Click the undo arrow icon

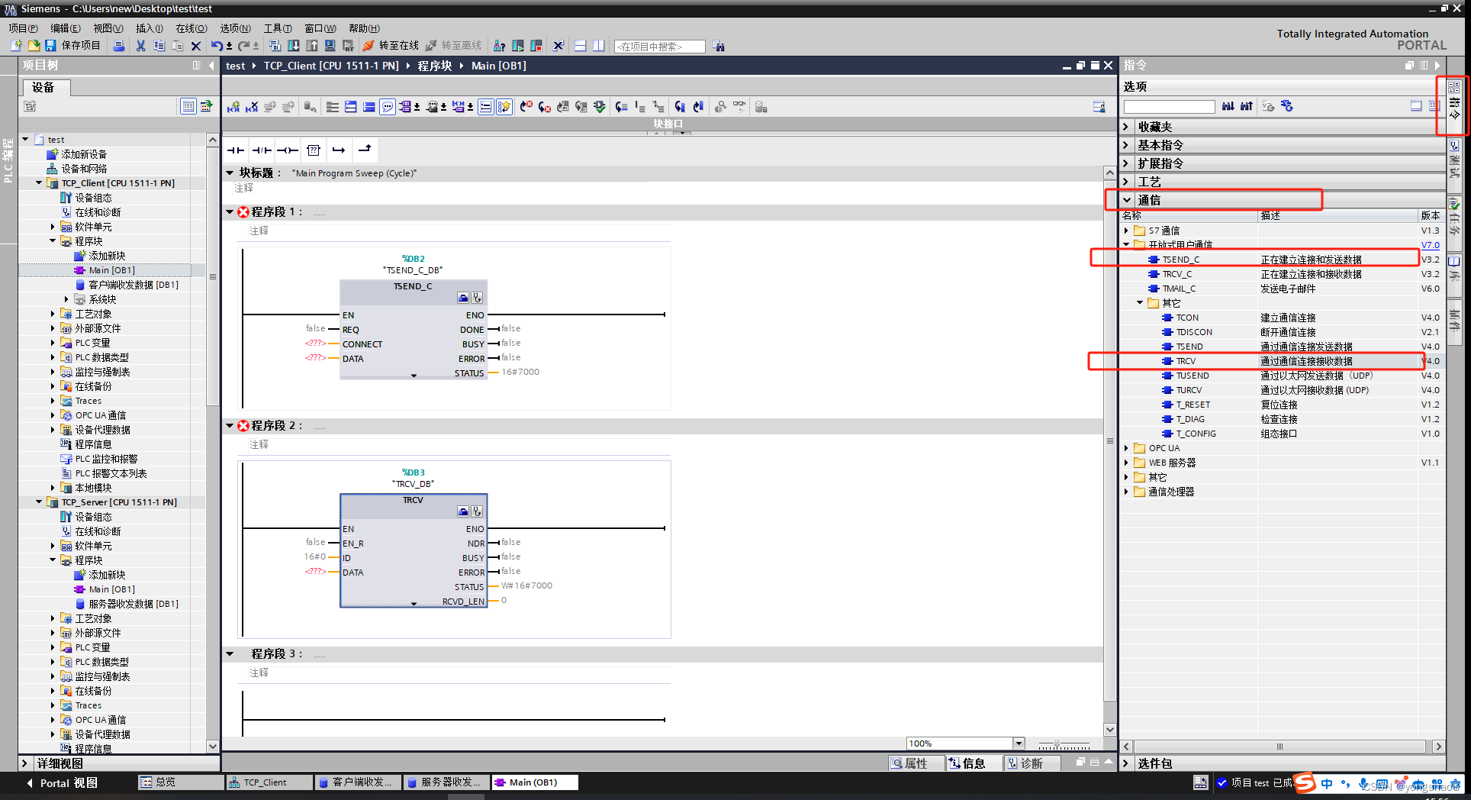click(x=217, y=46)
